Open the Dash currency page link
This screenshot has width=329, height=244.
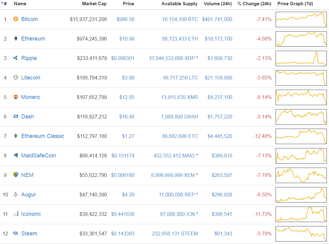coord(28,117)
